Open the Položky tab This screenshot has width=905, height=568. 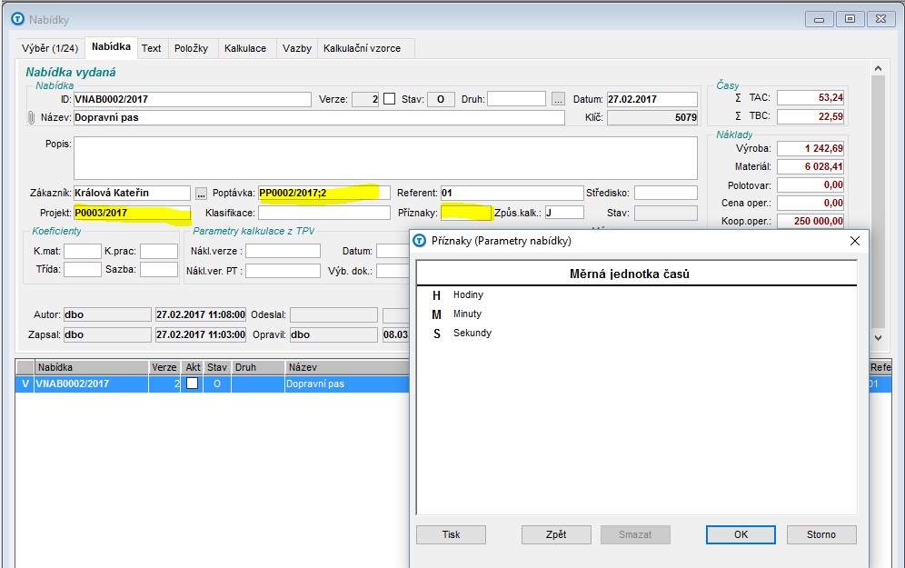[x=191, y=48]
